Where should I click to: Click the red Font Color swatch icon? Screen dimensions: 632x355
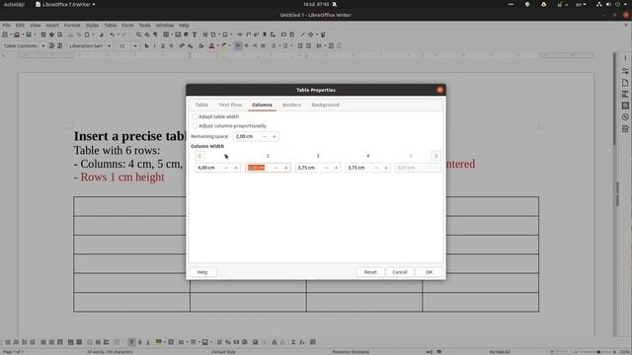click(211, 46)
